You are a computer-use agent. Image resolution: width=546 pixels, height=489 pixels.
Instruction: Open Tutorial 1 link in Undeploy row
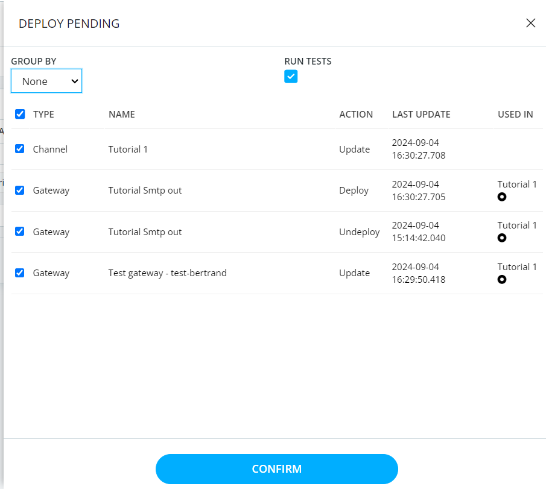(x=517, y=225)
